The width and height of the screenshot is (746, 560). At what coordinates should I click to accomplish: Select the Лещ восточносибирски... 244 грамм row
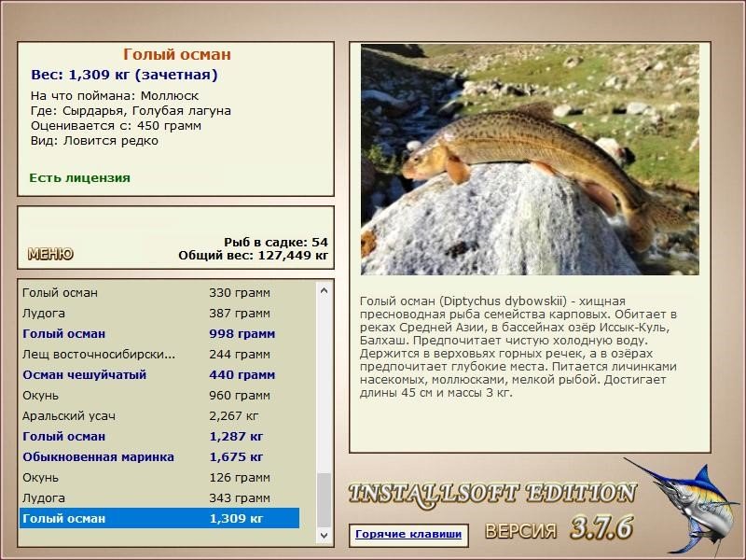(x=159, y=355)
